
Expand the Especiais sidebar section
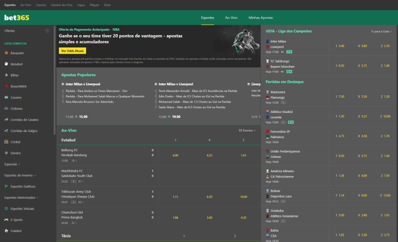tap(12, 164)
